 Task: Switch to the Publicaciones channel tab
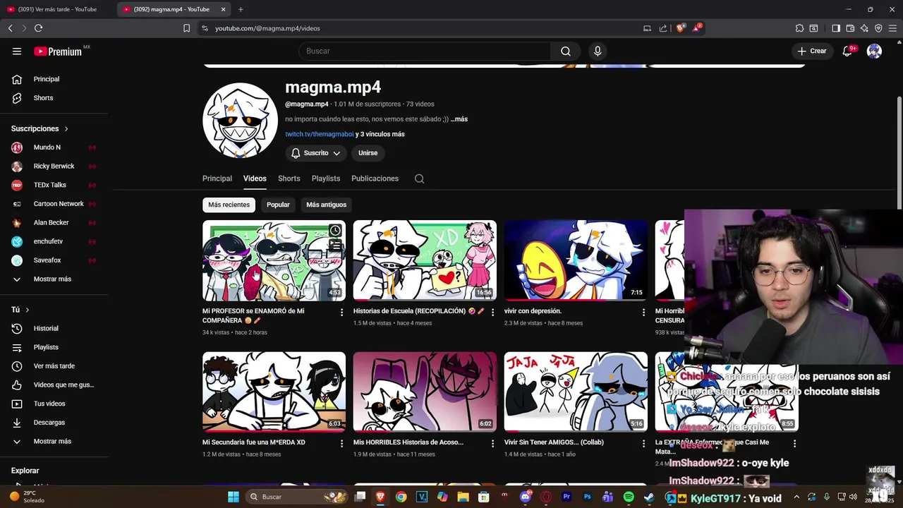click(375, 179)
